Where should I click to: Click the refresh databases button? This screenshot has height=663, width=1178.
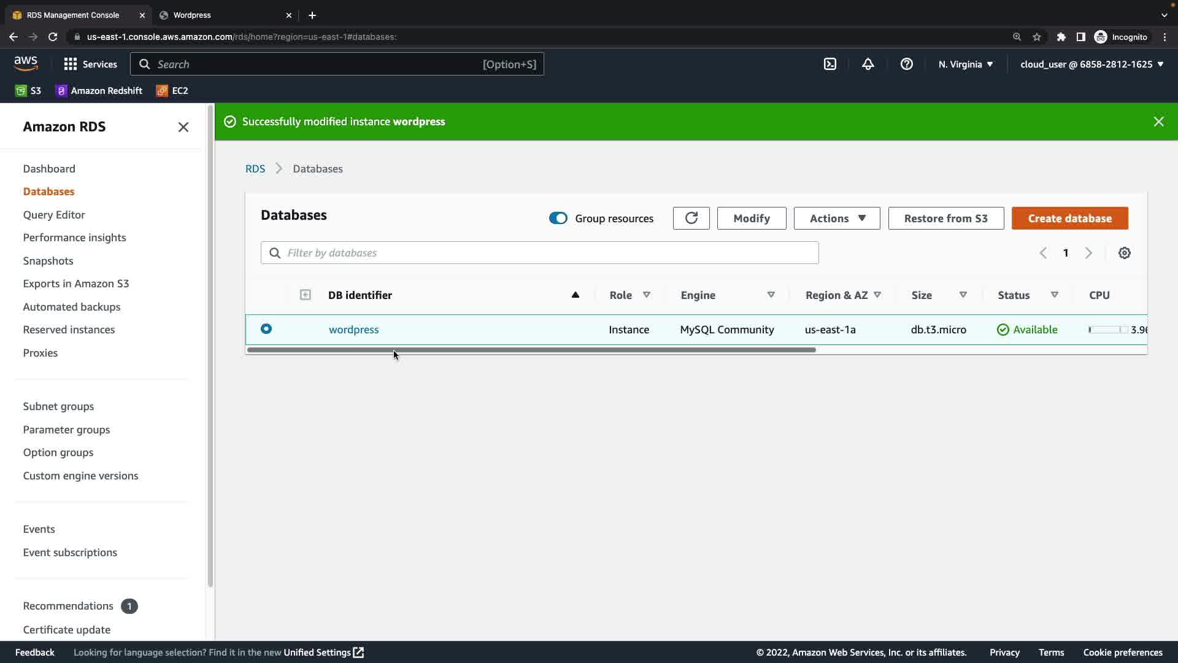coord(691,219)
